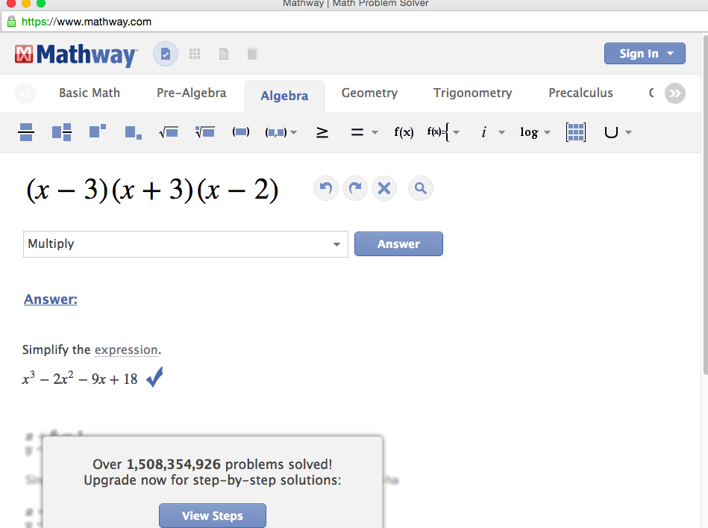Open the Multiply action dropdown
This screenshot has width=708, height=528.
click(186, 244)
